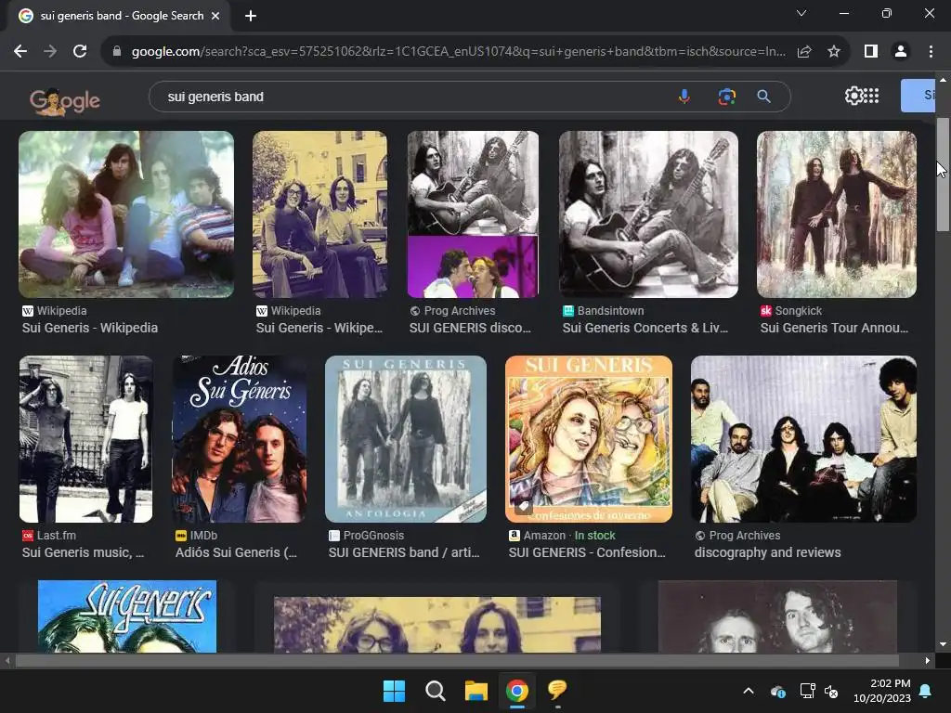The image size is (951, 713).
Task: Click the vertical page scrollbar thumb
Action: pyautogui.click(x=943, y=175)
